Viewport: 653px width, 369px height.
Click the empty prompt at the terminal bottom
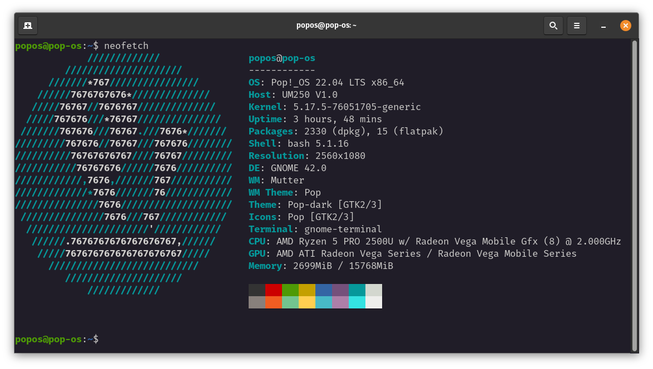coord(57,340)
